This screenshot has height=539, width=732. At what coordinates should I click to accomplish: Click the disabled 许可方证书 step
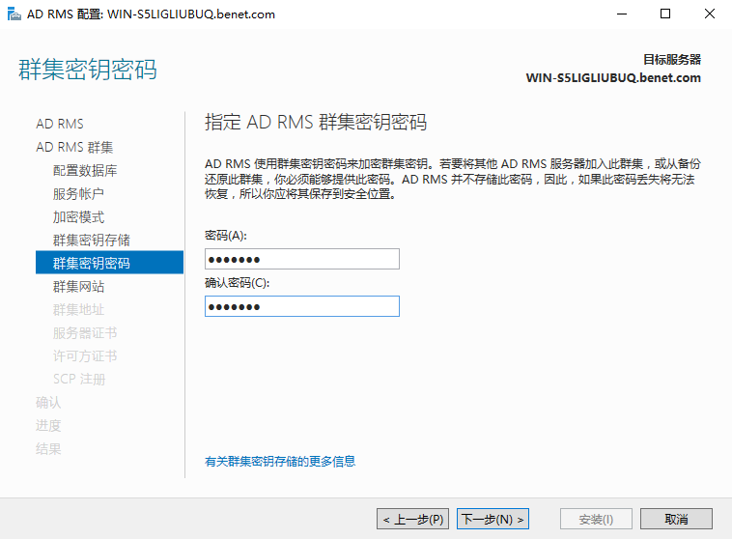click(85, 355)
